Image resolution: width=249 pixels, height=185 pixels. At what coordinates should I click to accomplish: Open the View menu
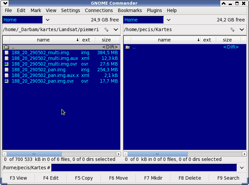point(51,10)
